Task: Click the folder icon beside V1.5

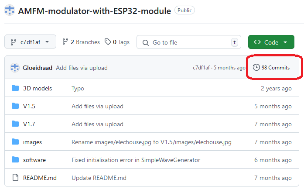Action: coord(15,106)
